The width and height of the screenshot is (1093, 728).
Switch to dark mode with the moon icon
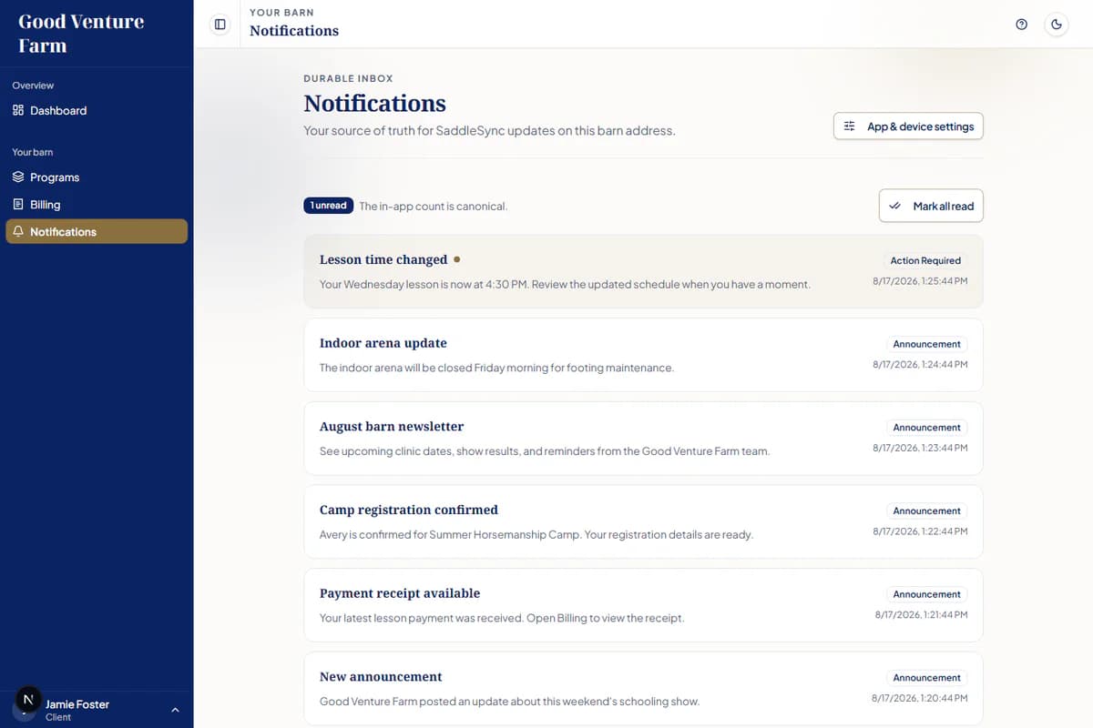pos(1057,25)
